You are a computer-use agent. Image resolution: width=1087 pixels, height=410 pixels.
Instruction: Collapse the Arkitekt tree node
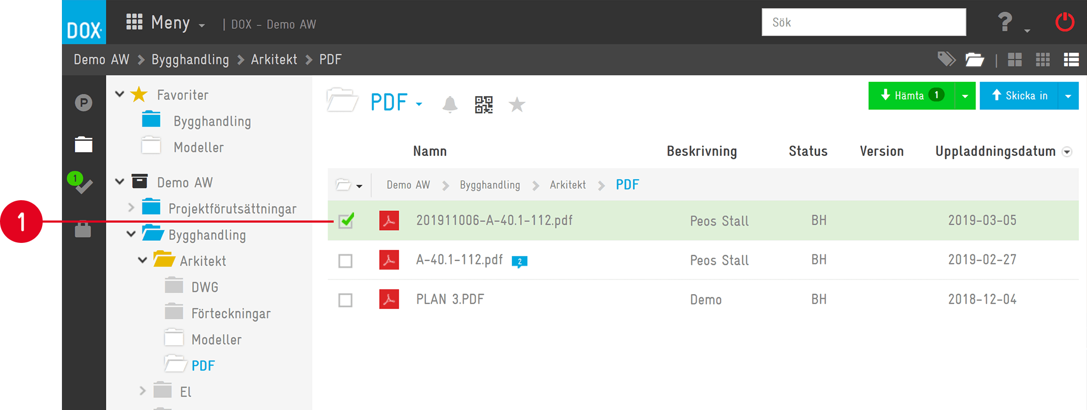click(143, 261)
